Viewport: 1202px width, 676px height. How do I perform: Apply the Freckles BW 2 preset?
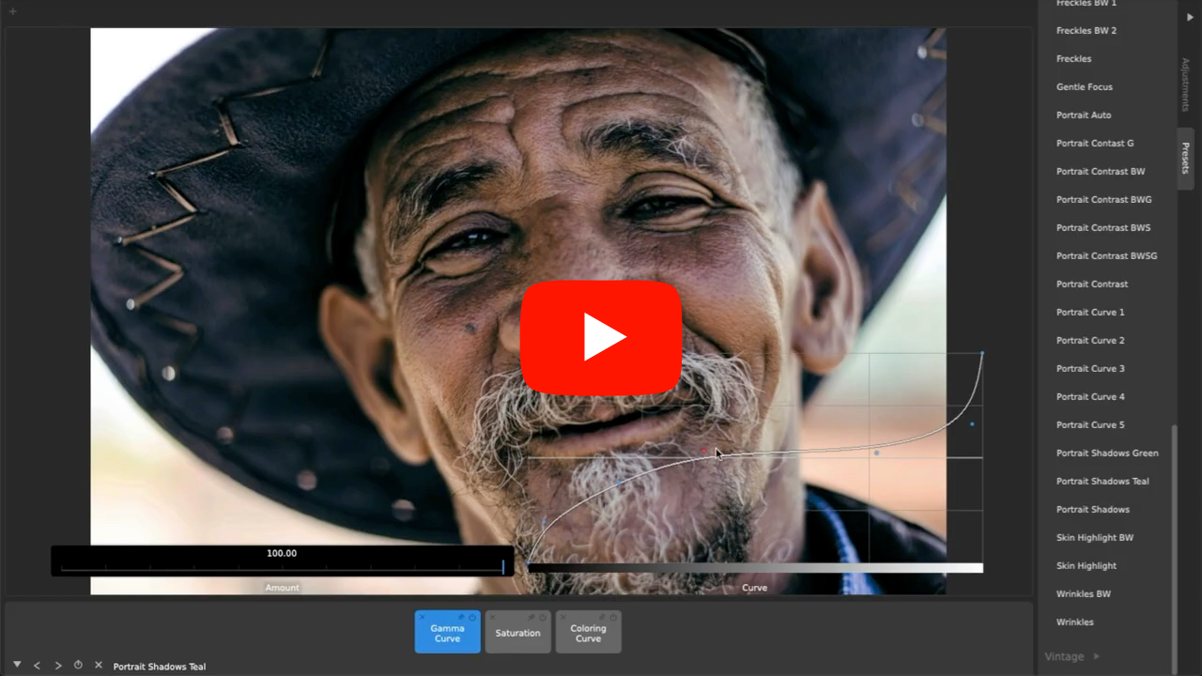1086,31
